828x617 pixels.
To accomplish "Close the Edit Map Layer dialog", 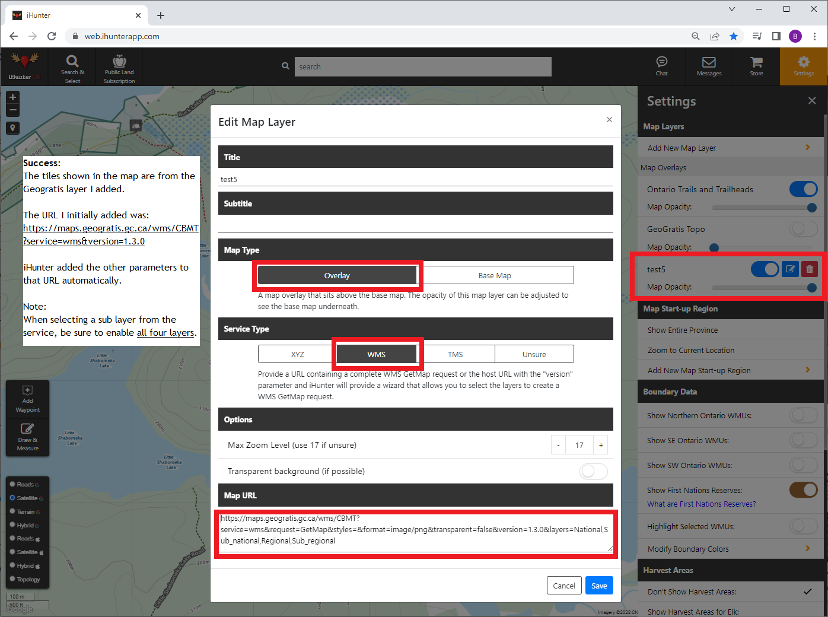I will [x=609, y=120].
